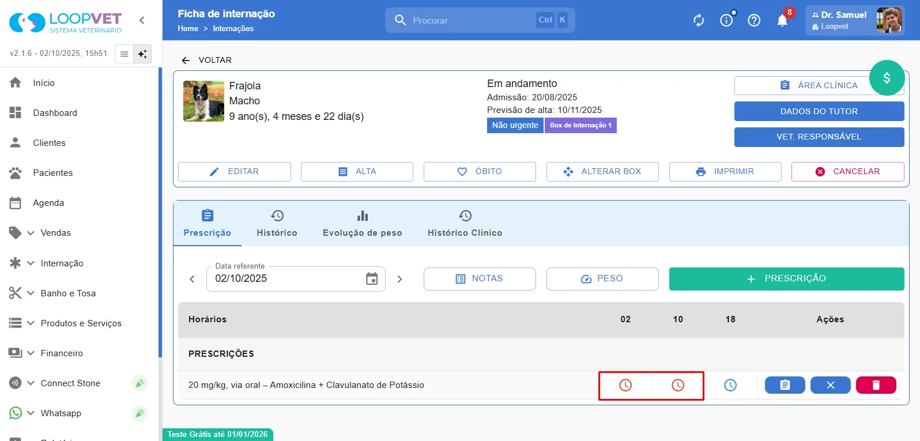920x441 pixels.
Task: Open notifications bell with 8 badge
Action: click(782, 20)
